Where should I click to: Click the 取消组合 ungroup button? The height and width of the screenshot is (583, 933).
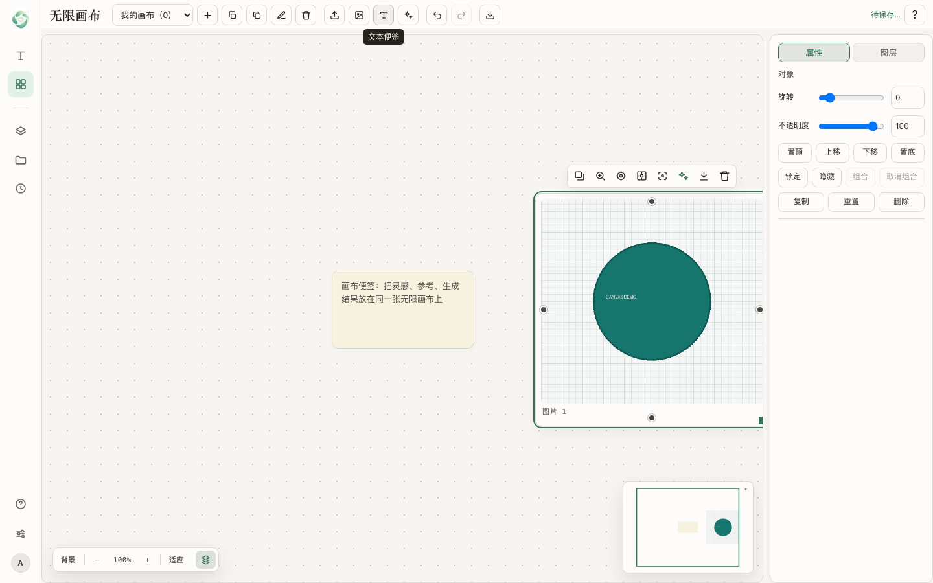coord(902,177)
